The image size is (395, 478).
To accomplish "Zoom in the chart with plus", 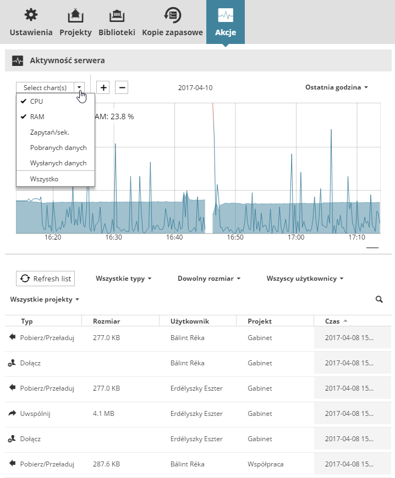I will 103,87.
